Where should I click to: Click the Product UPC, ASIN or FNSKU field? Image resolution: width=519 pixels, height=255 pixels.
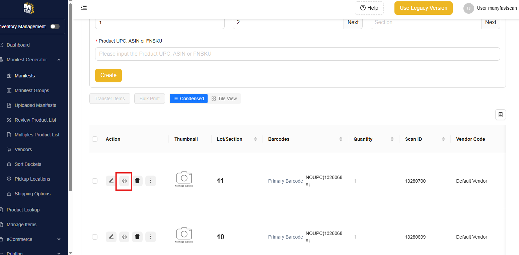coord(297,54)
